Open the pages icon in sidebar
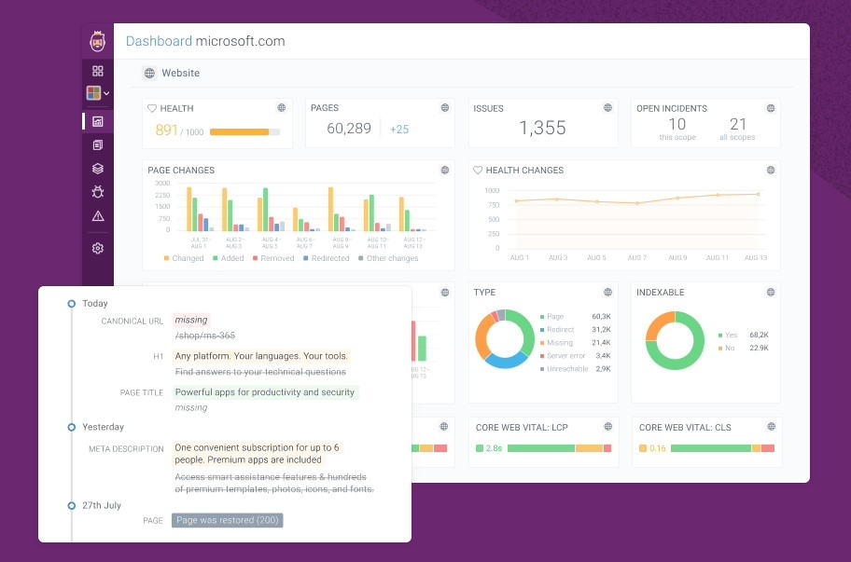The width and height of the screenshot is (851, 562). pos(98,144)
